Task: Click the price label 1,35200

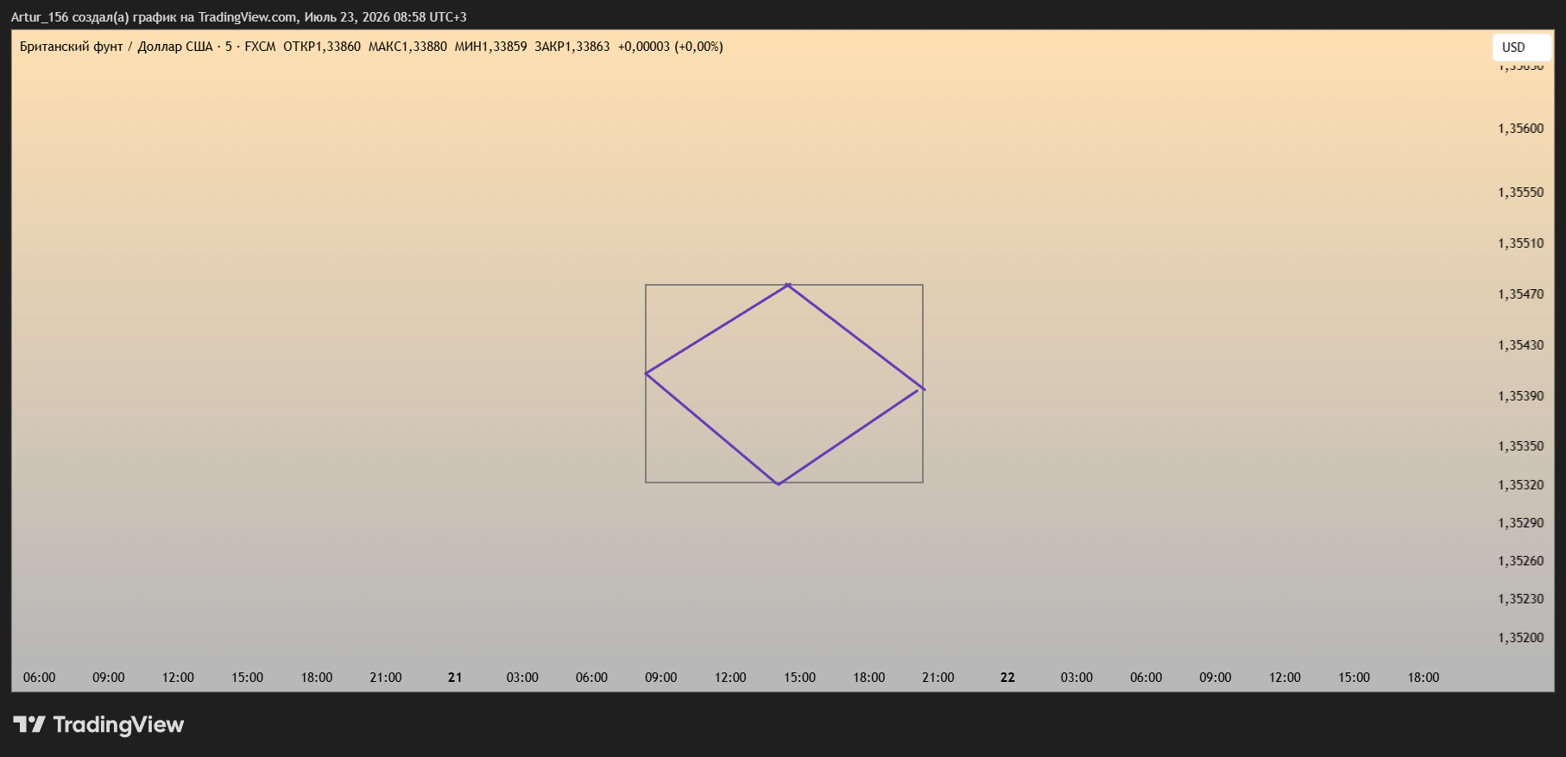Action: 1521,638
